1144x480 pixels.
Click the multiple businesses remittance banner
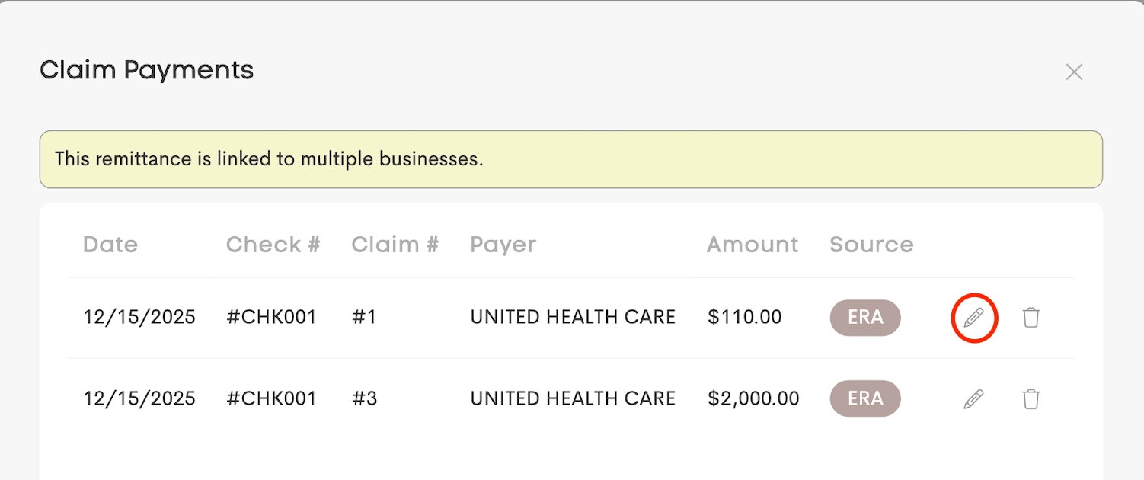pos(571,159)
